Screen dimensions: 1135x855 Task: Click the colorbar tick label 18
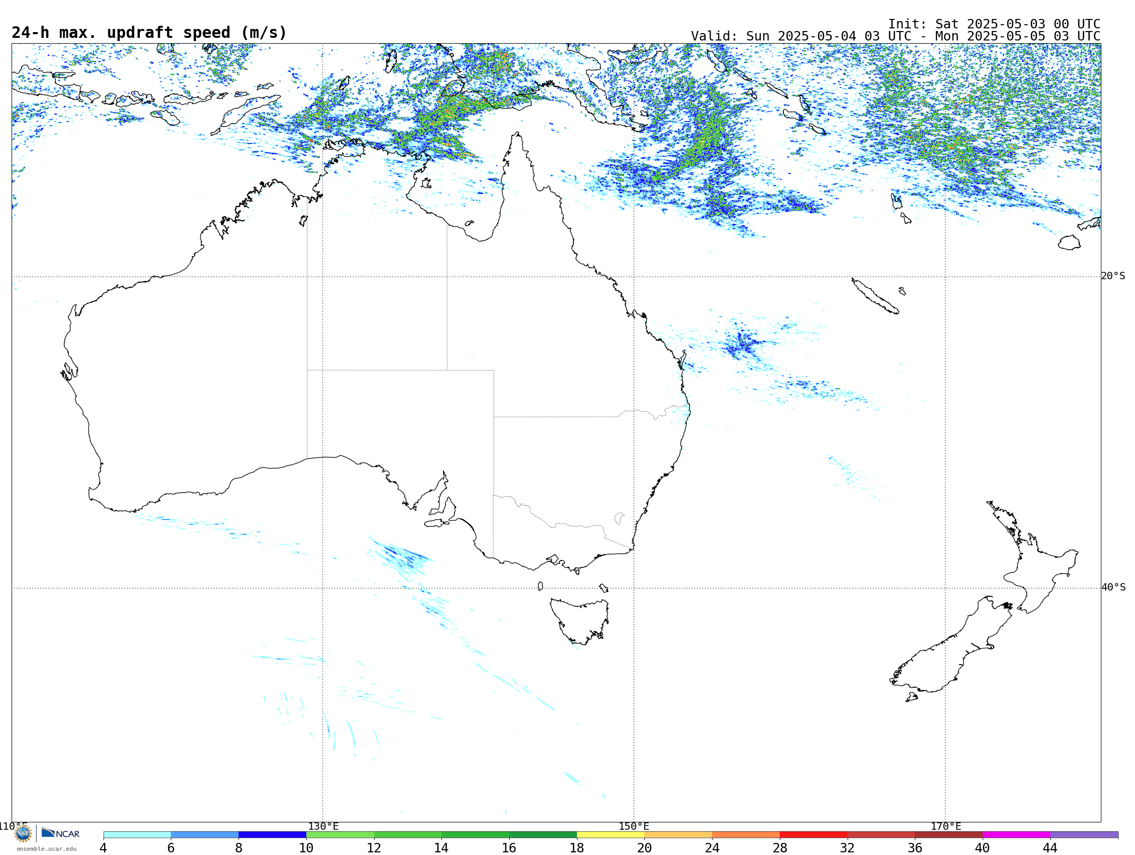tap(577, 848)
